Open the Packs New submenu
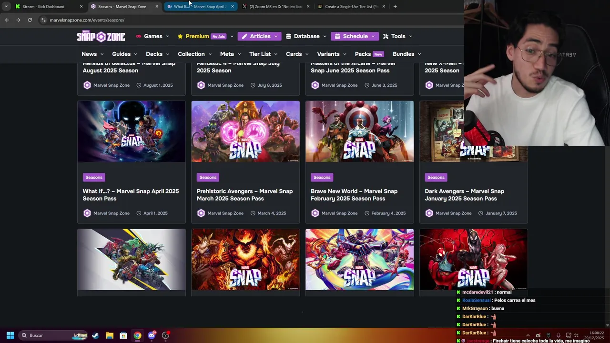Image resolution: width=610 pixels, height=343 pixels. coord(369,54)
